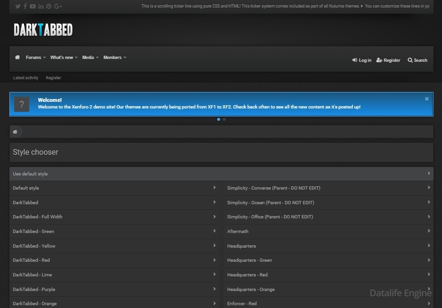Click chevron on DarkTabbed - Green row
Image resolution: width=442 pixels, height=308 pixels.
214,231
